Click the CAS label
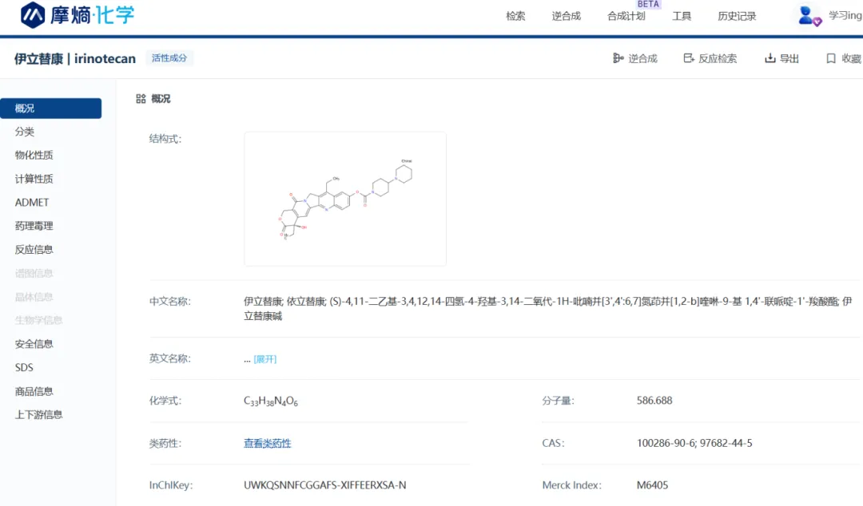This screenshot has height=506, width=863. 553,443
